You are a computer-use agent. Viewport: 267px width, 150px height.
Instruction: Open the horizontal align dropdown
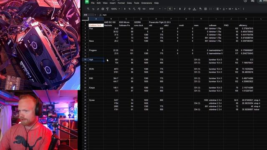pyautogui.click(x=219, y=9)
